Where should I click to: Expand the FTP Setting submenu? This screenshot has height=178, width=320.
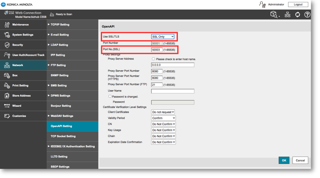[x=72, y=65]
